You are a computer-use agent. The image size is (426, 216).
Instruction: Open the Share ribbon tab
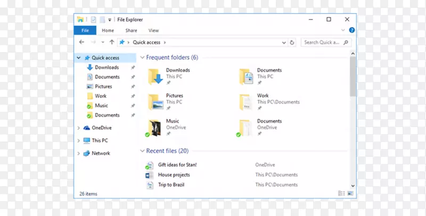131,30
